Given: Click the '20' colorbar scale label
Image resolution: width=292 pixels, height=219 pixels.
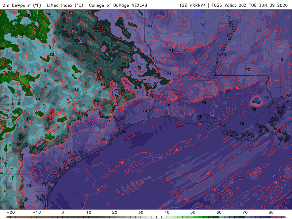Looking at the screenshot, I should [115, 212].
